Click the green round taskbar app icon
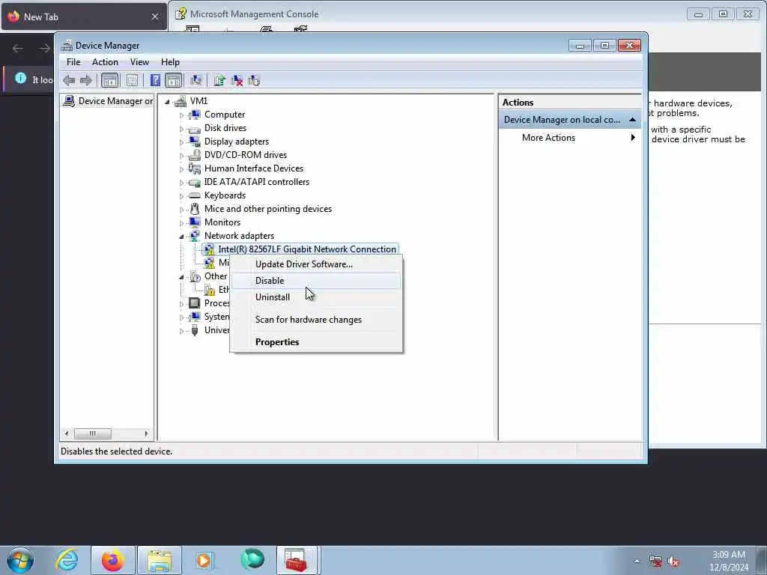This screenshot has height=575, width=767. pos(252,560)
